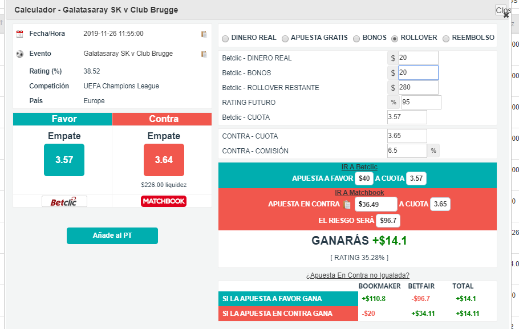519x329 pixels.
Task: Click the total +$14.1 in the favor row
Action: click(x=466, y=299)
